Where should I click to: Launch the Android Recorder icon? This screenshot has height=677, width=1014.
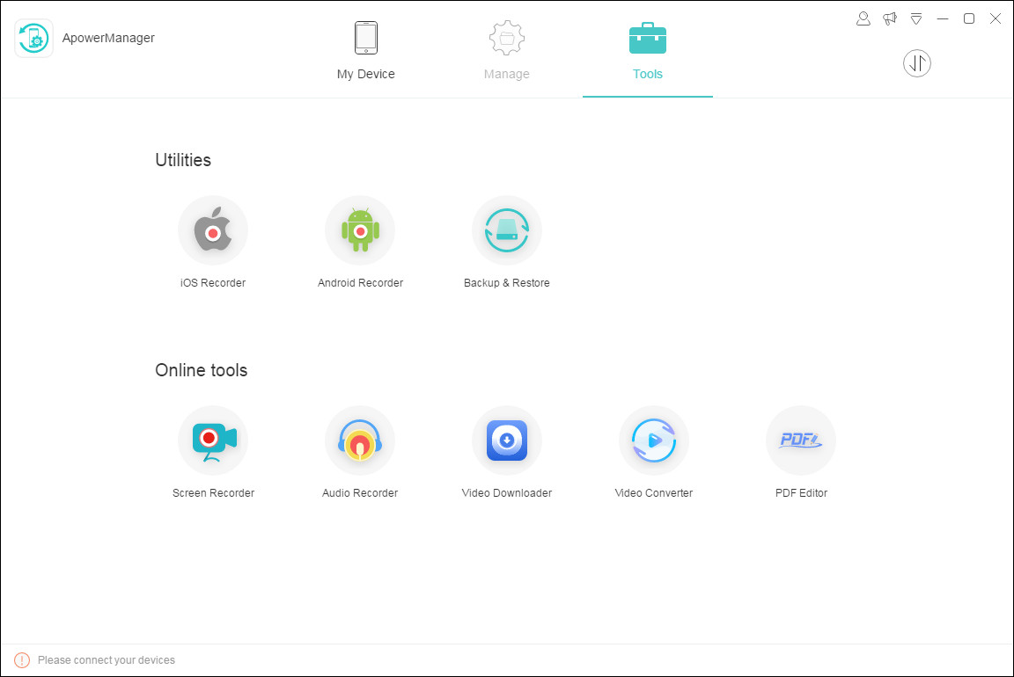(360, 230)
